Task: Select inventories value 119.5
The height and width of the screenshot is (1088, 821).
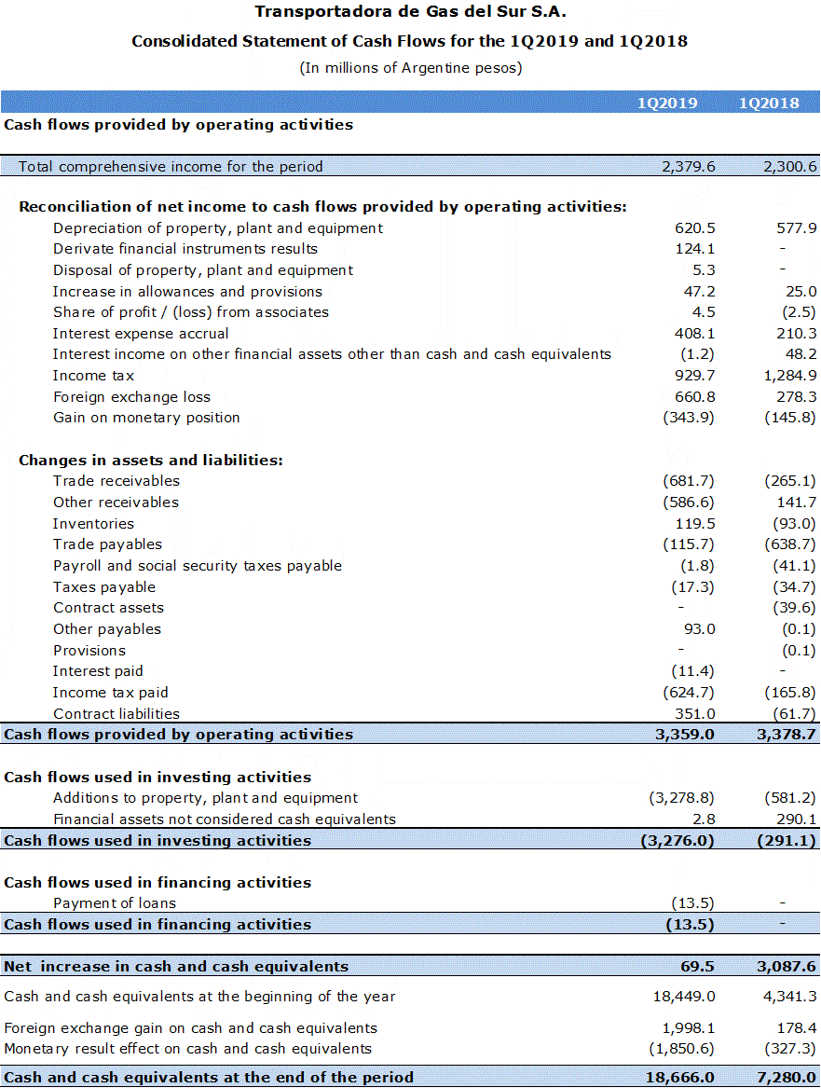Action: point(695,524)
